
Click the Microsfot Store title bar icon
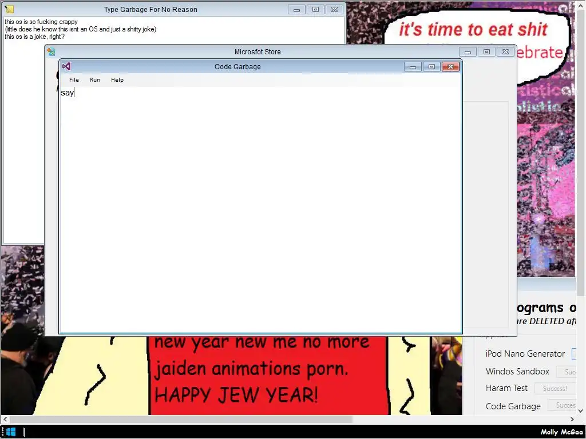51,52
